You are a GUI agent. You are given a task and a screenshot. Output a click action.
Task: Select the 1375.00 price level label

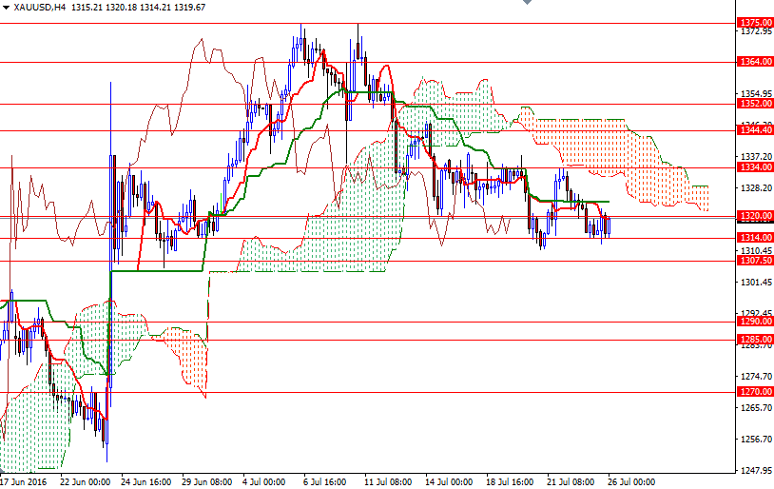point(755,21)
